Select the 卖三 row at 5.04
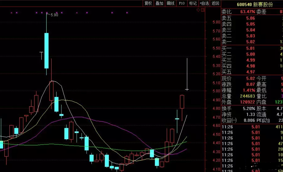The height and width of the screenshot is (172, 283). pos(252,30)
